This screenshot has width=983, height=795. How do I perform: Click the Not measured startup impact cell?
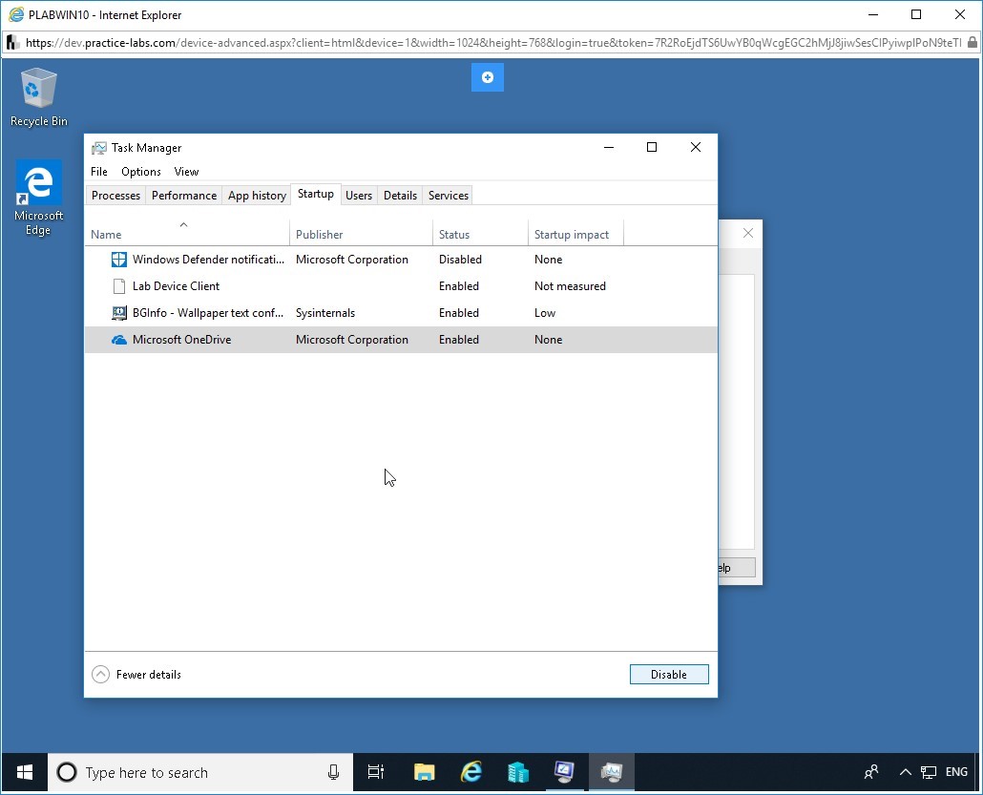570,286
